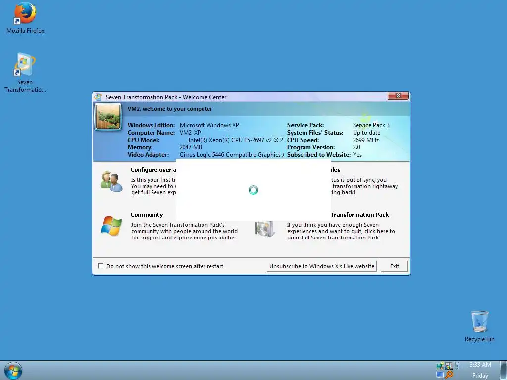Viewport: 507px width, 380px height.
Task: Click the '2699 MHz' CPU speed value
Action: point(366,140)
